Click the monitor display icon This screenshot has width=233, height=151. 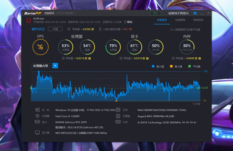point(37,132)
